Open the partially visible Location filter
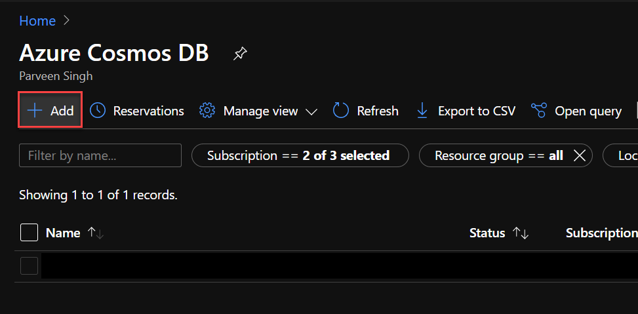The height and width of the screenshot is (314, 638). click(x=623, y=155)
